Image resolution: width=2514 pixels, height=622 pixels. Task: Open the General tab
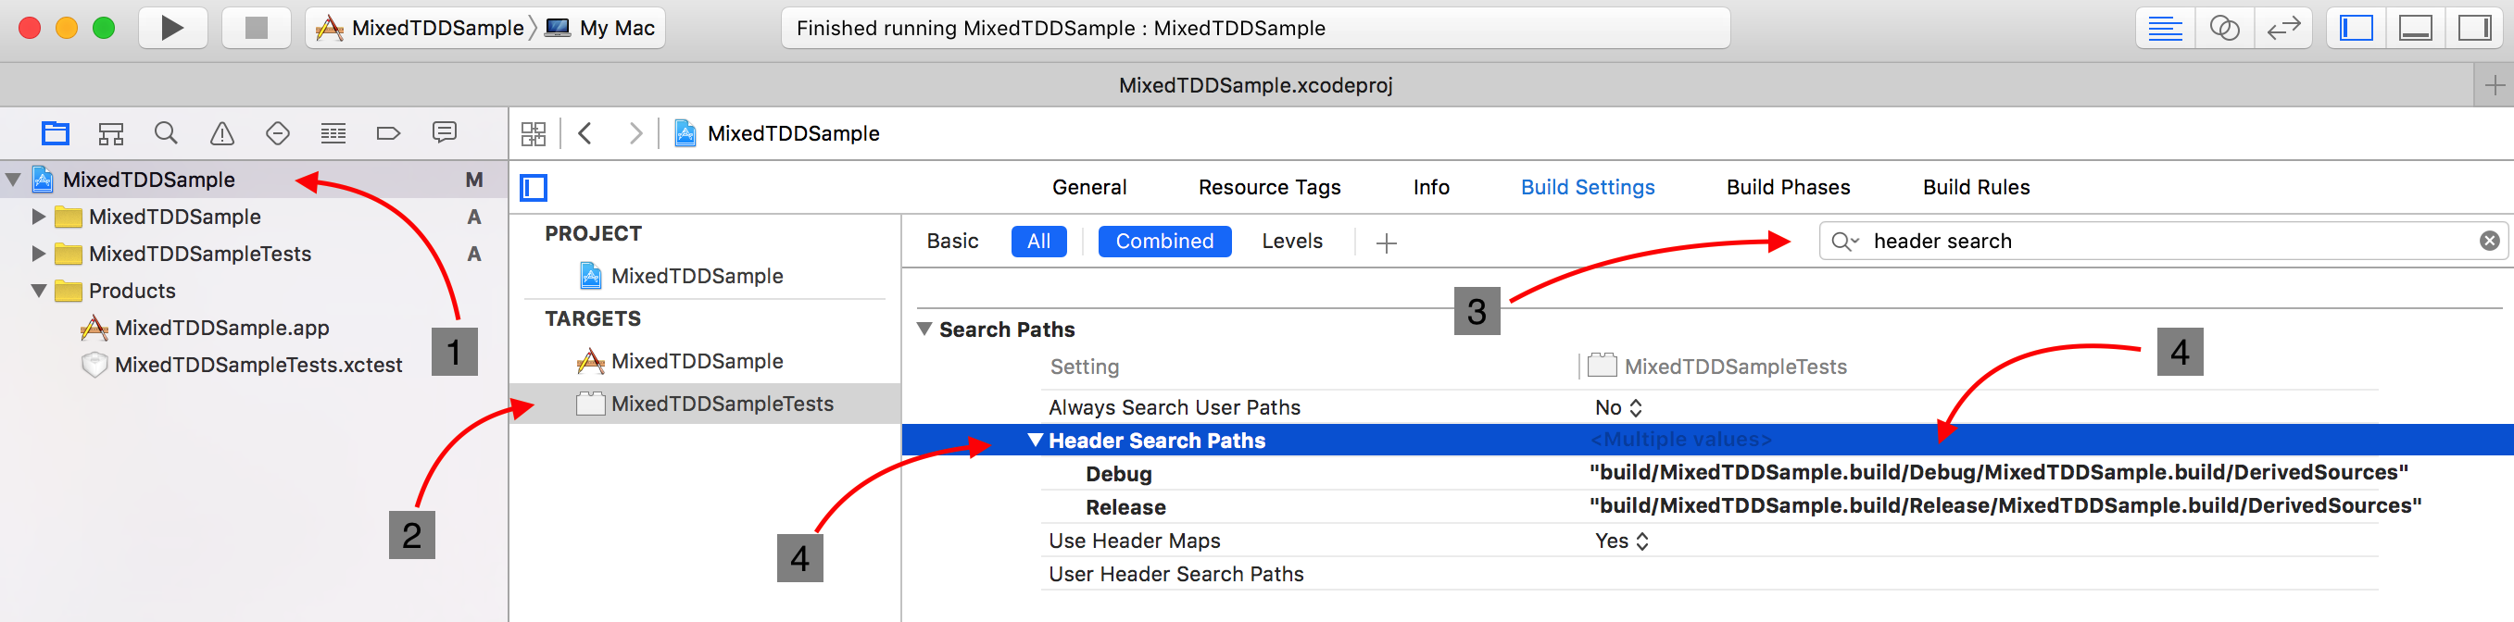click(1089, 187)
